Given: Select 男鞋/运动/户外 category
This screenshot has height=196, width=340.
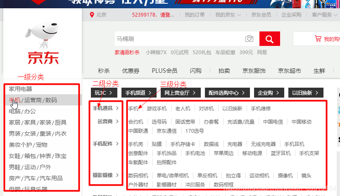Looking at the screenshot, I should pos(30,167).
